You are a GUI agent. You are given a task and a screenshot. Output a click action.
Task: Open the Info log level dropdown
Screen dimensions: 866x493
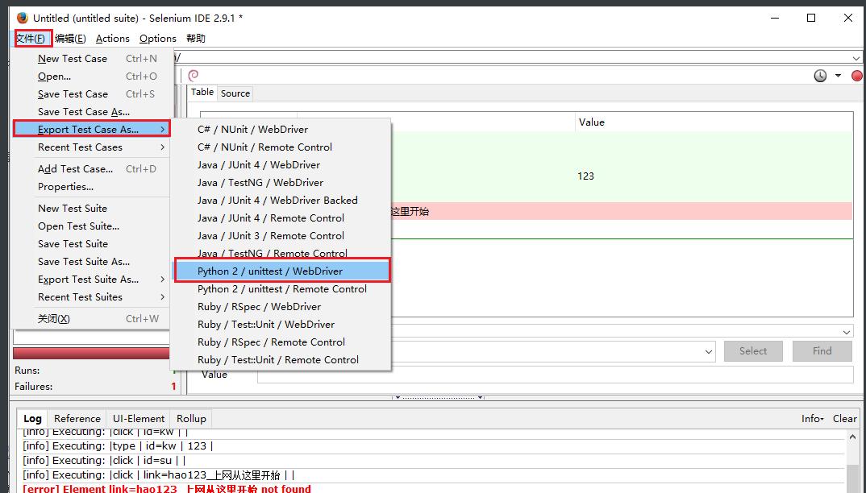813,418
